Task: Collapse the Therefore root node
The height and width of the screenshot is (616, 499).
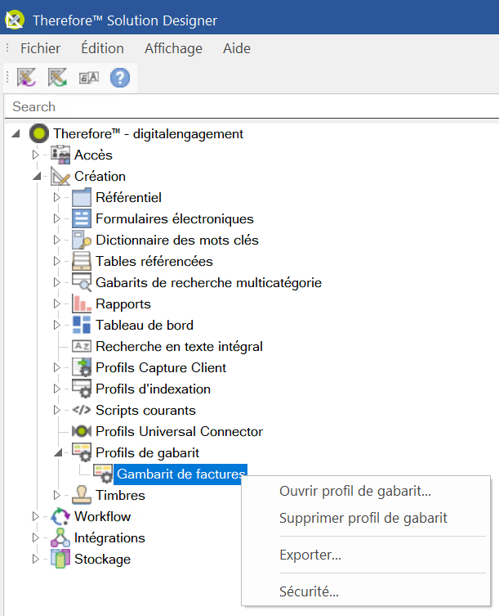Action: [16, 134]
